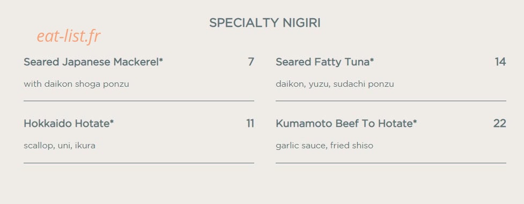Viewport: 524px width, 204px height.
Task: Click the price 7 for mackerel
Action: 250,62
